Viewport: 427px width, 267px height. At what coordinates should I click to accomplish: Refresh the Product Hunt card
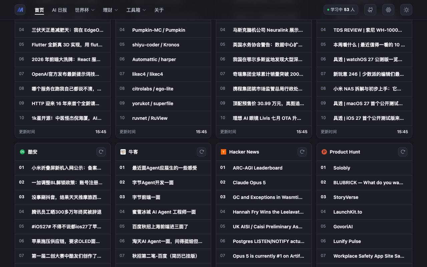coord(403,152)
